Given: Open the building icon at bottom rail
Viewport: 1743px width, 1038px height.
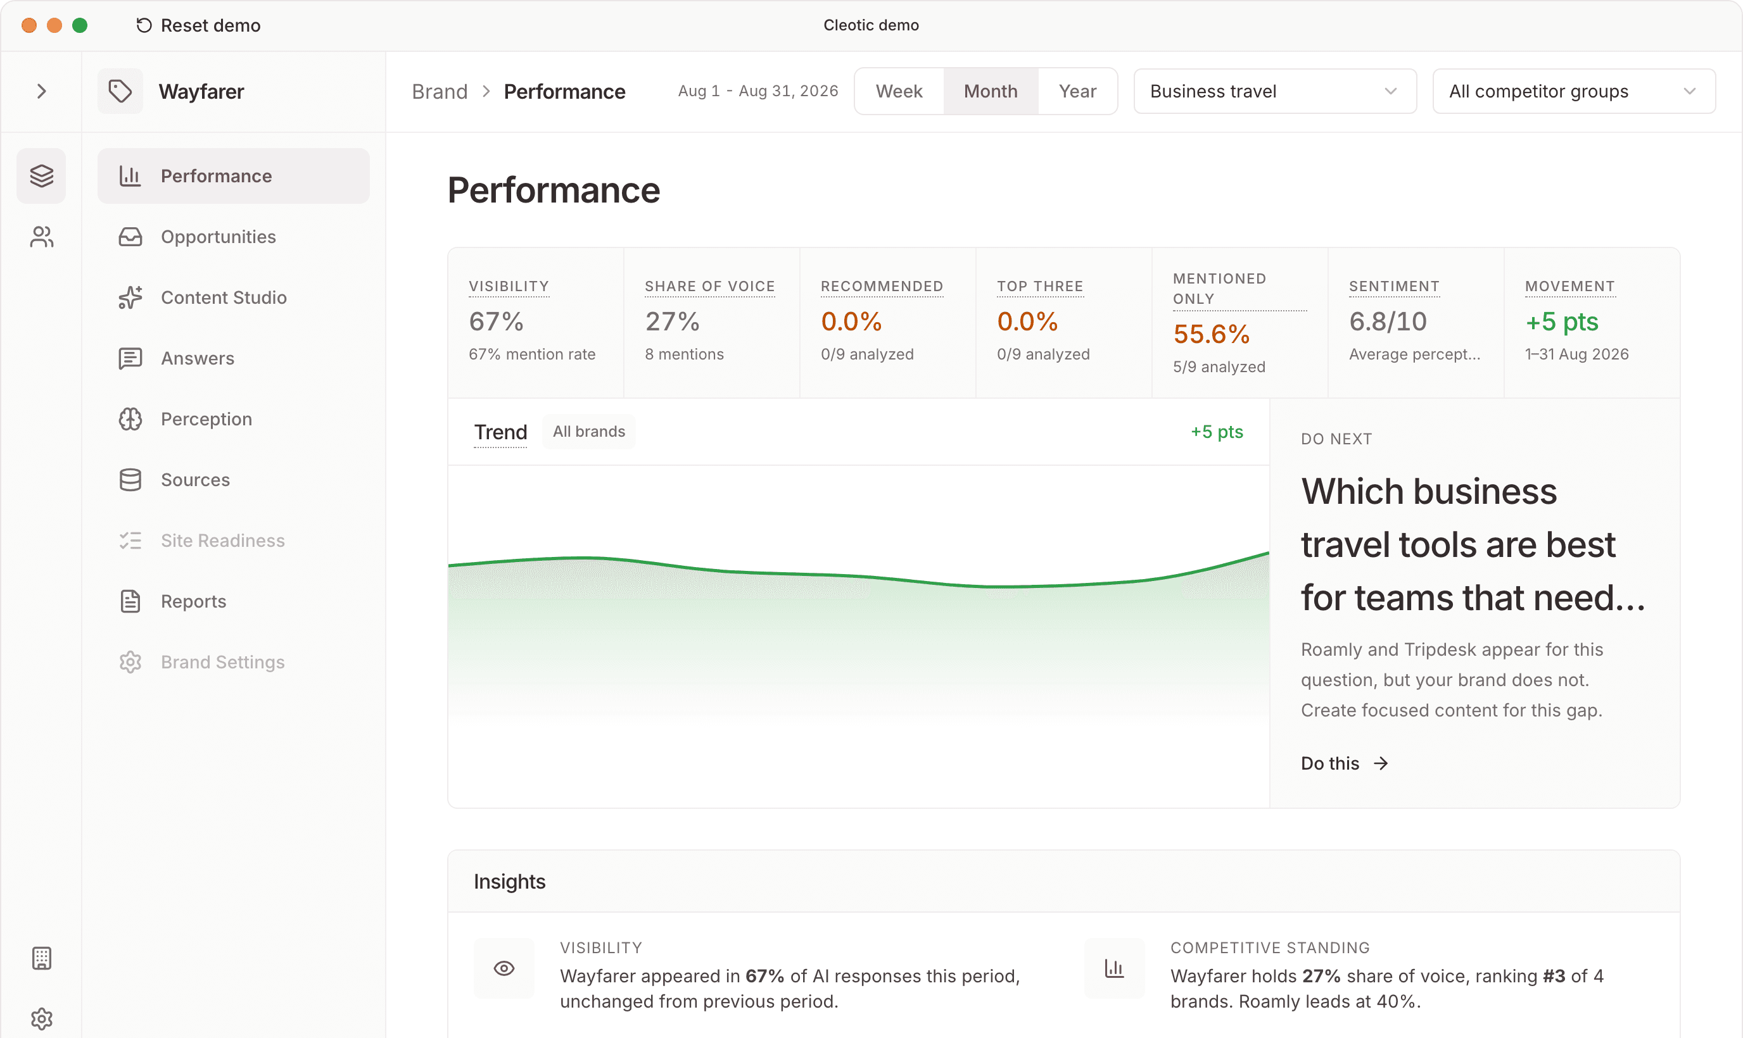Looking at the screenshot, I should point(41,958).
